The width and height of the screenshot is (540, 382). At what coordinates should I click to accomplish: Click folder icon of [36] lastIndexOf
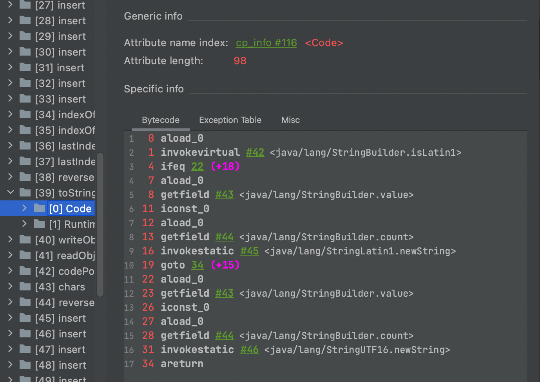point(25,146)
